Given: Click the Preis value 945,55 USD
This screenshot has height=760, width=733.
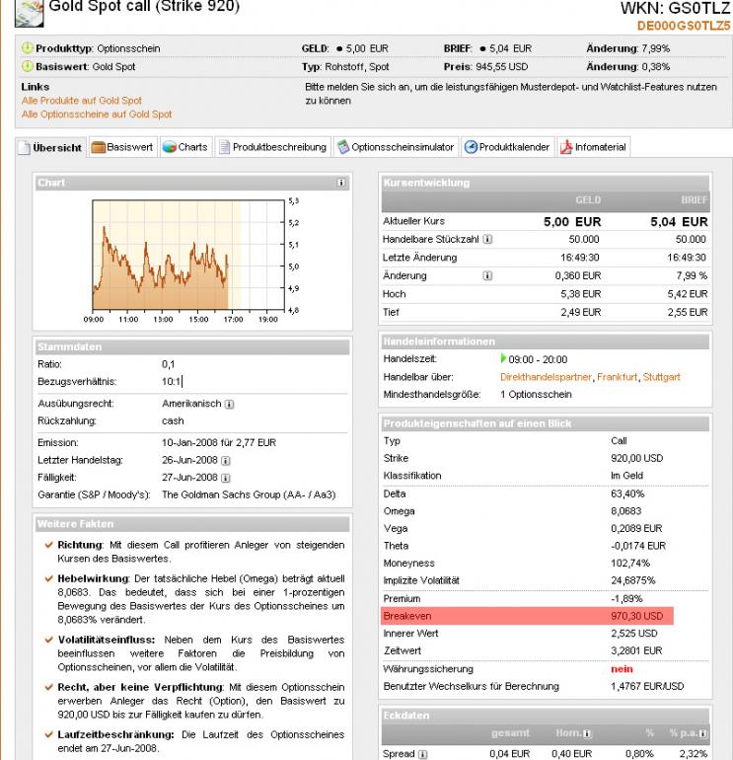Looking at the screenshot, I should point(501,67).
